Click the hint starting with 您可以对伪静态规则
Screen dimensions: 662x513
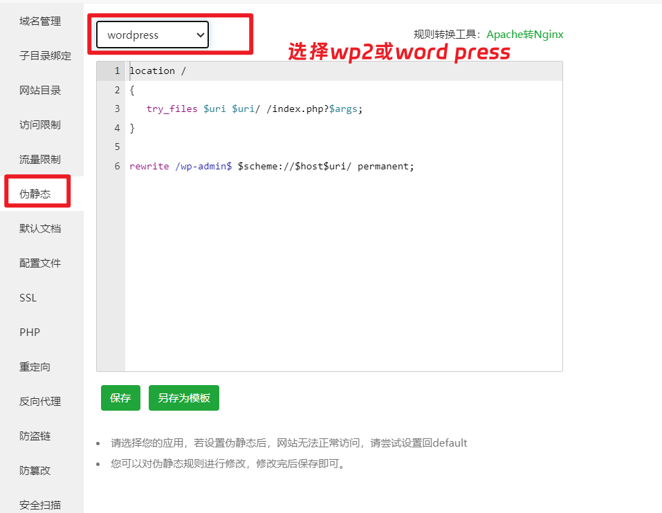(x=229, y=464)
